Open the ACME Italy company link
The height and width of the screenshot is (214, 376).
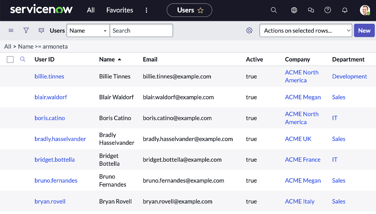coord(300,202)
